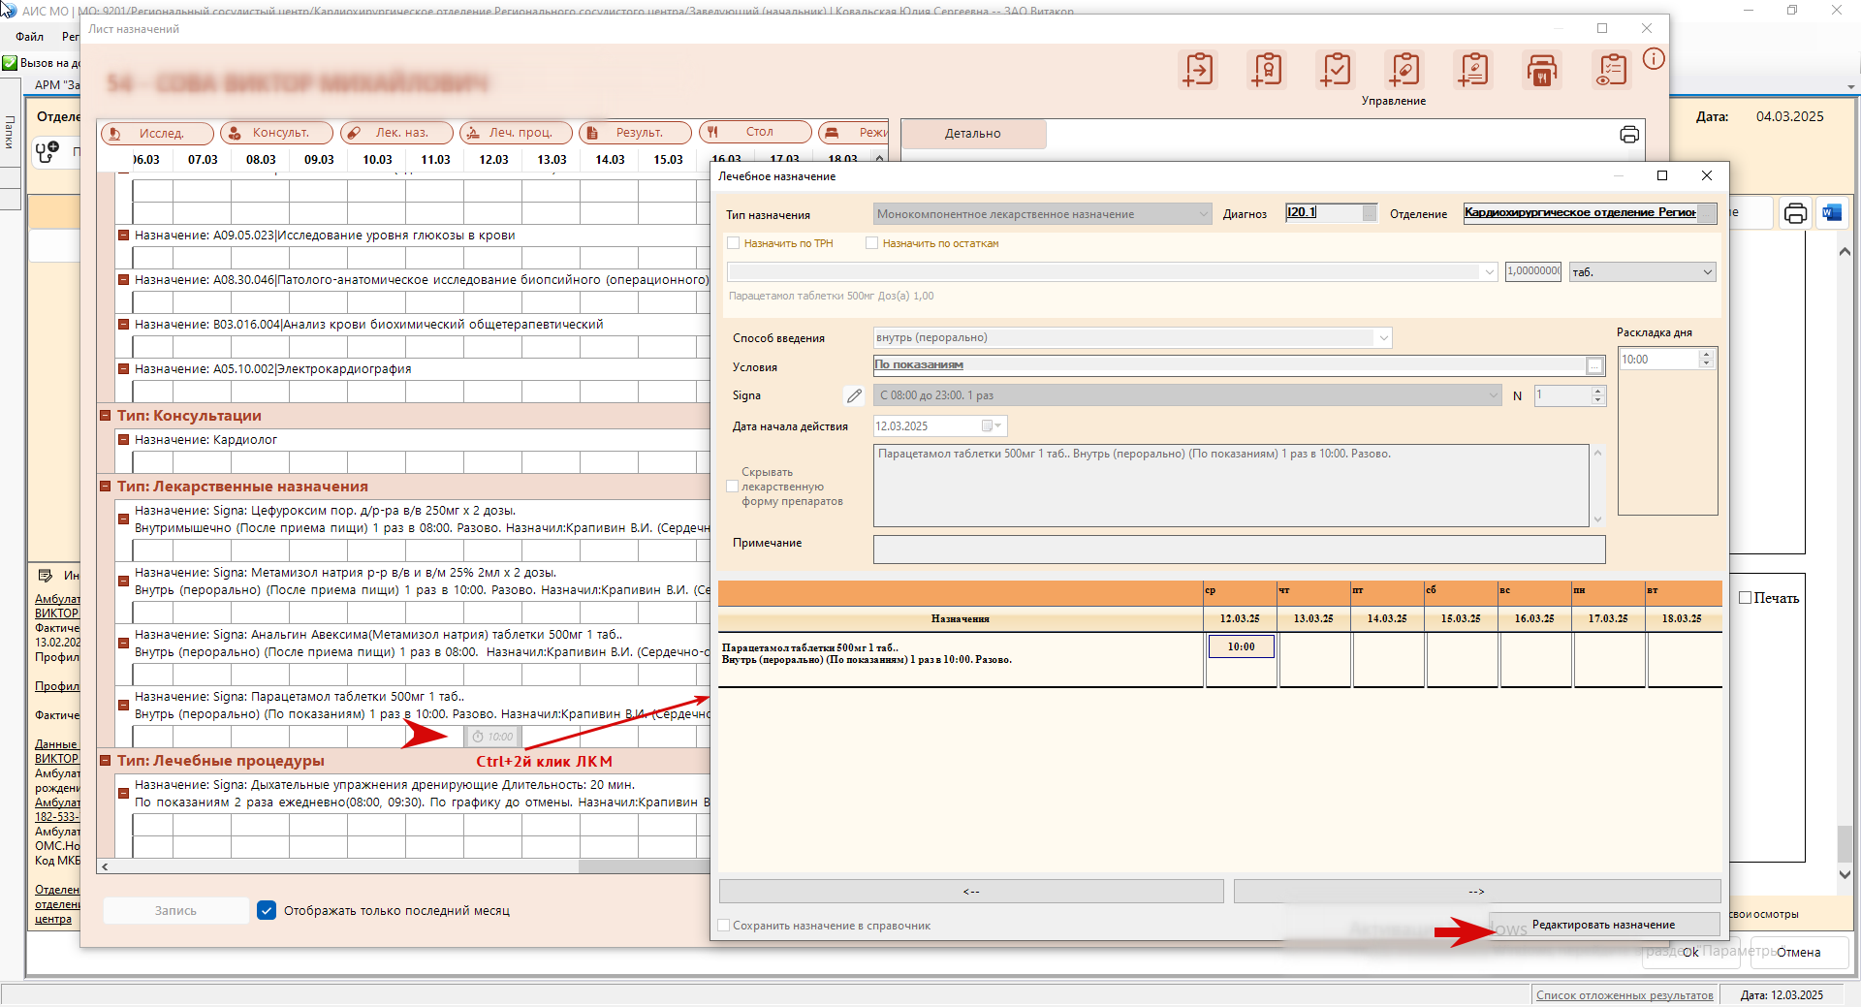The width and height of the screenshot is (1861, 1007).
Task: Select the Консульт. tab
Action: 277,133
